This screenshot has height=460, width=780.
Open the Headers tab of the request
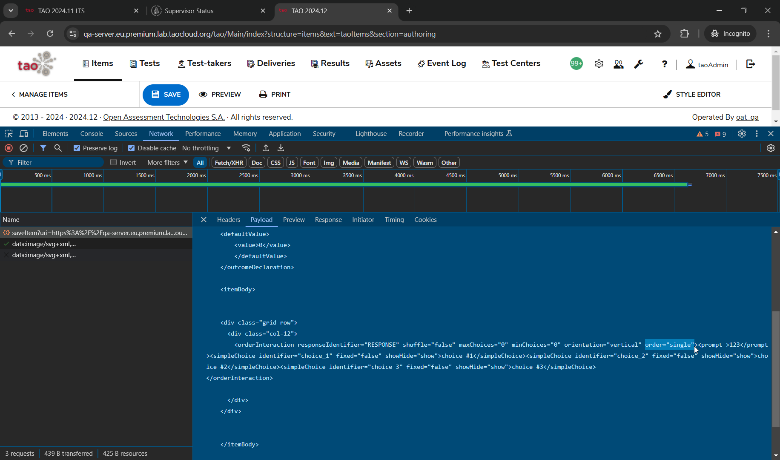tap(229, 220)
